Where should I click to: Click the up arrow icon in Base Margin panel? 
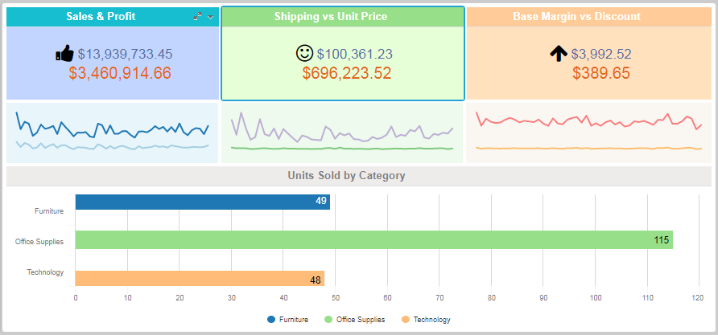pyautogui.click(x=559, y=54)
